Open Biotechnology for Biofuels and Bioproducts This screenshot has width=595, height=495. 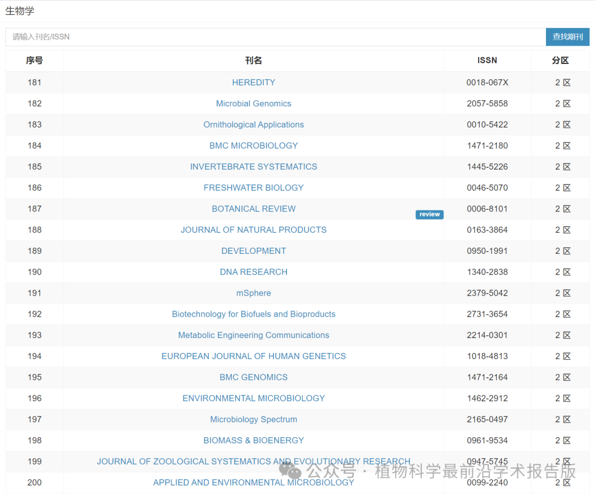(253, 314)
